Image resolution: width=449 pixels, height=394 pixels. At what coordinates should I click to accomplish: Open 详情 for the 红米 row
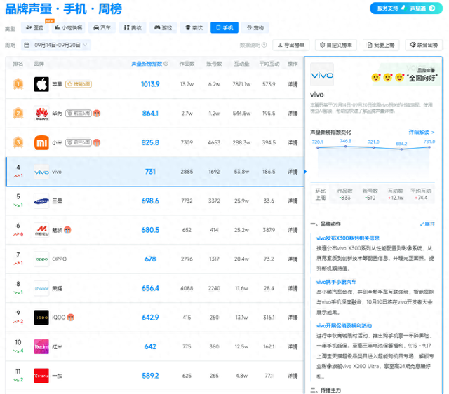pyautogui.click(x=293, y=347)
